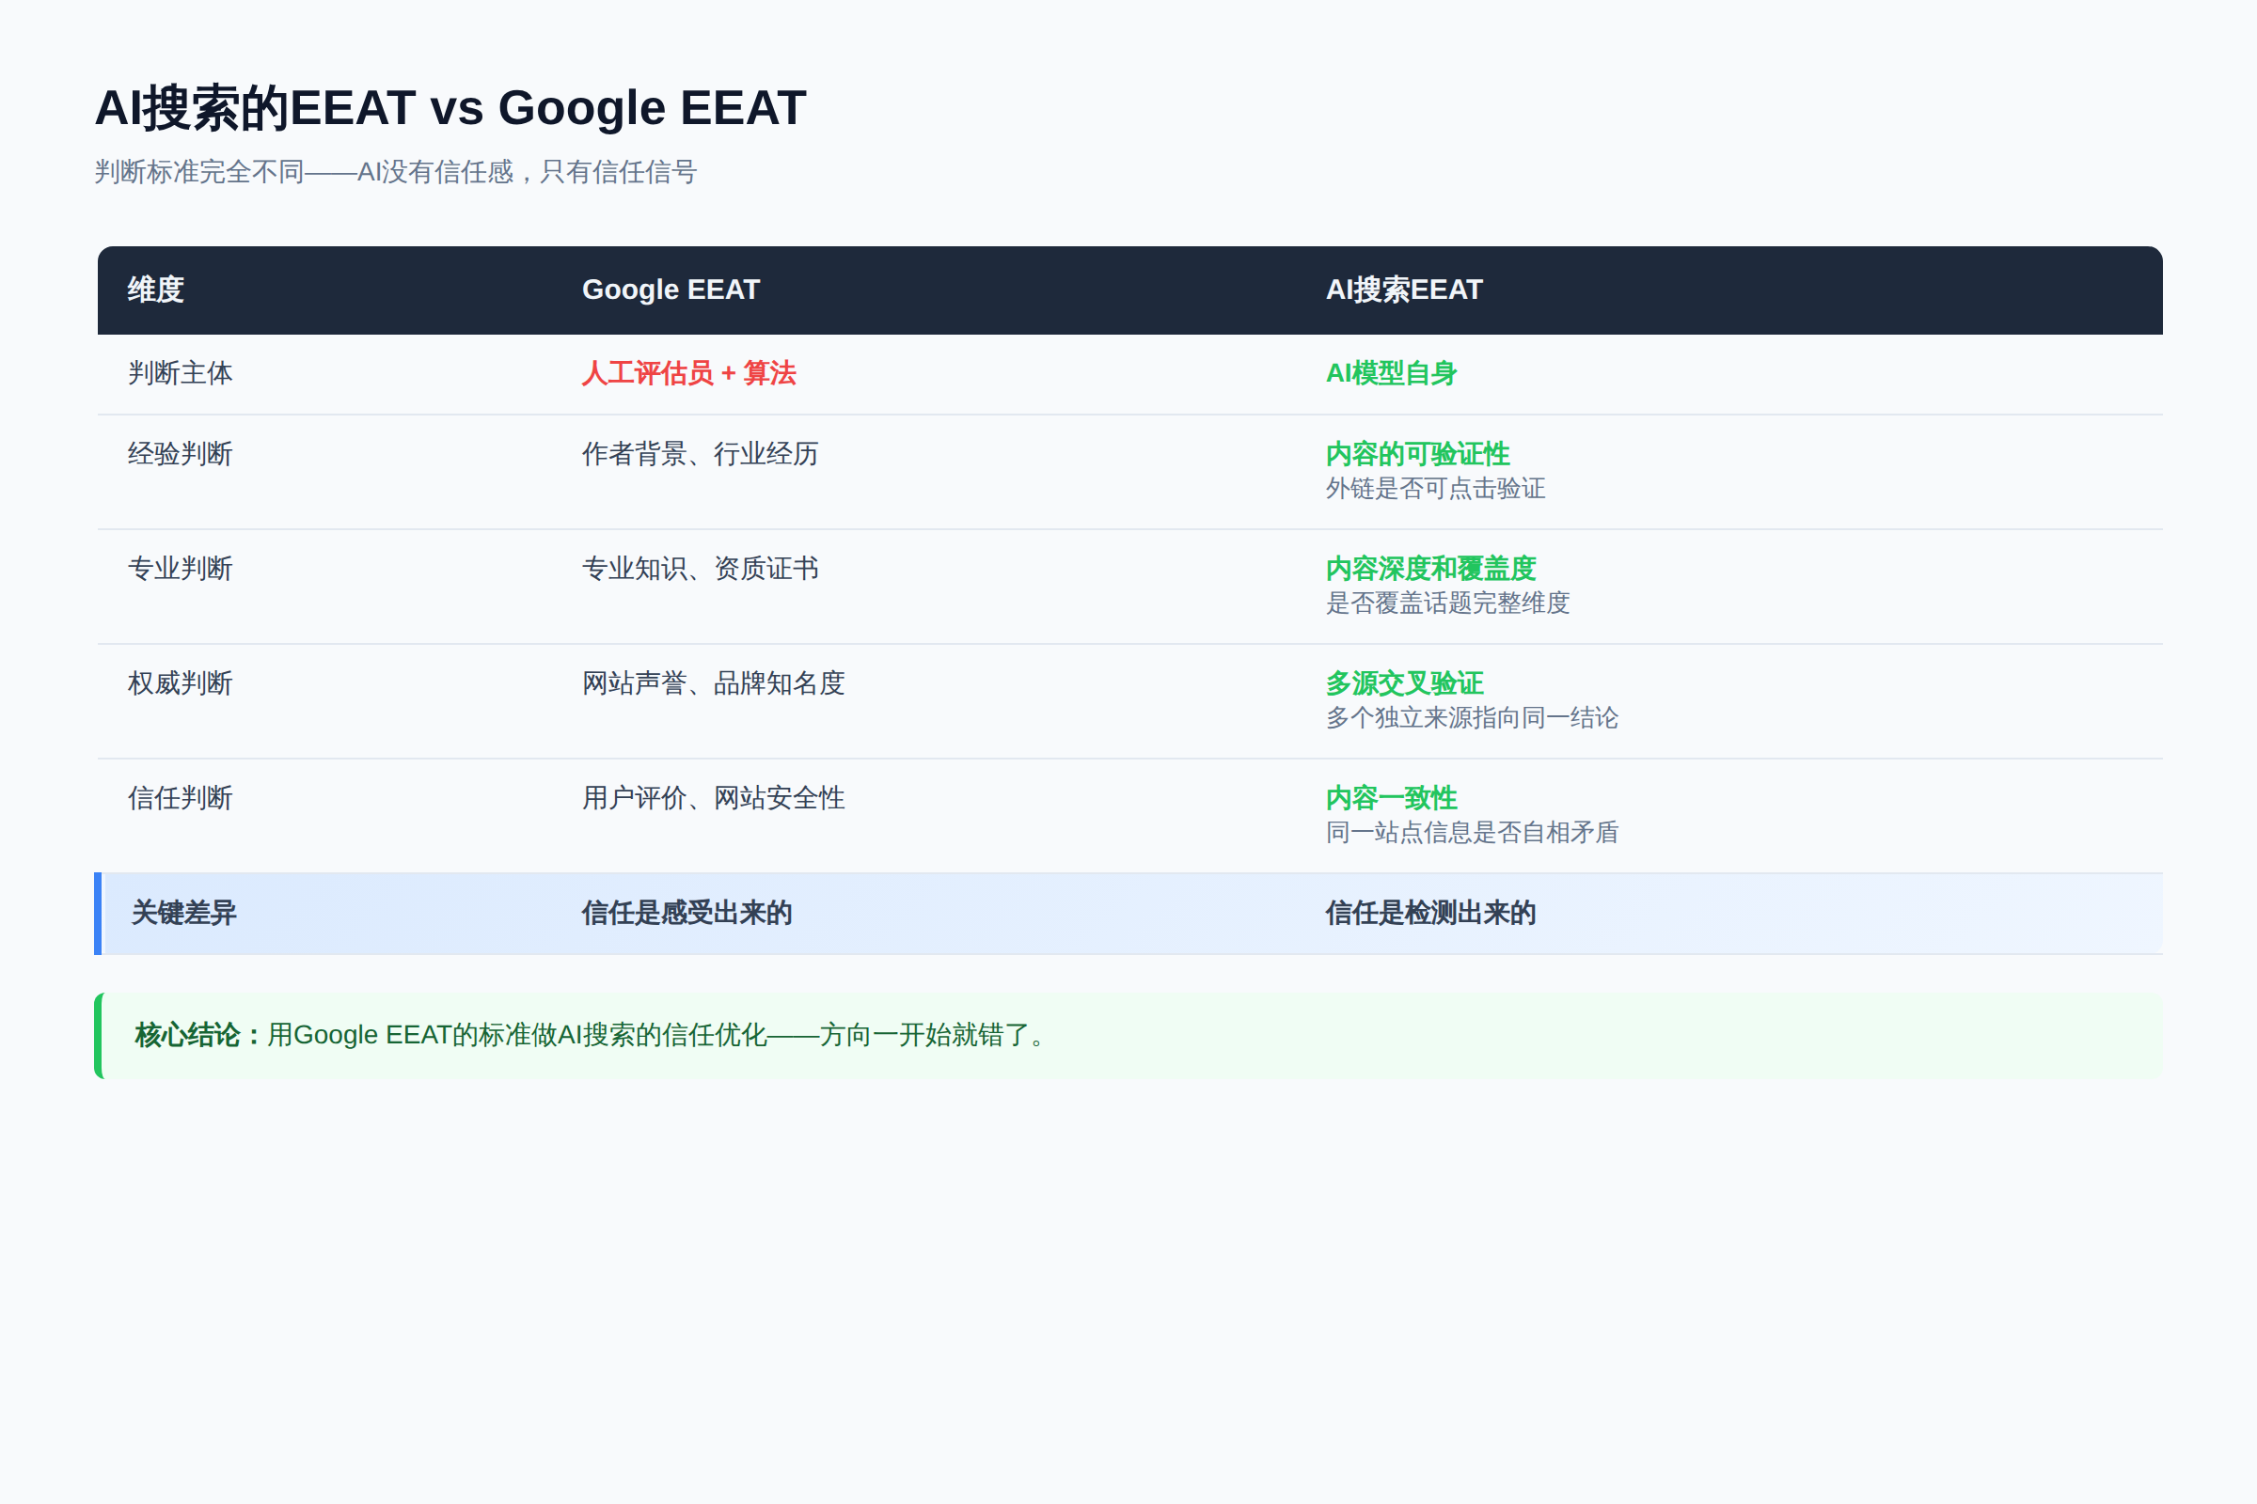
Task: Click the conclusion sentence '用Google EEAT的标准做AI搜索的信任优化'
Action: 517,1035
